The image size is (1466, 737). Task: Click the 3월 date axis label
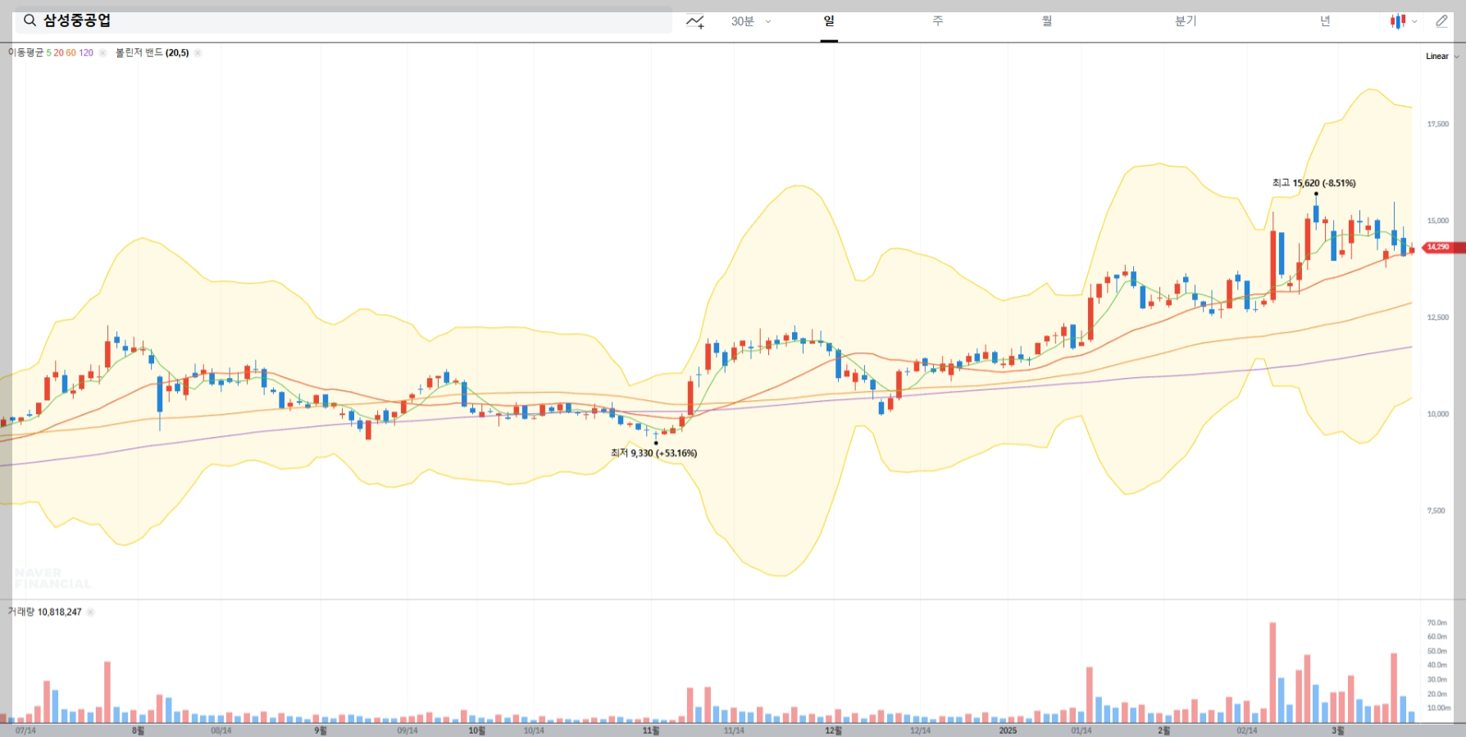[x=1337, y=730]
